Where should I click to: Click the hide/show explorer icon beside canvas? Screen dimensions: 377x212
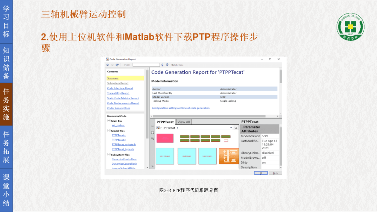tap(153, 126)
